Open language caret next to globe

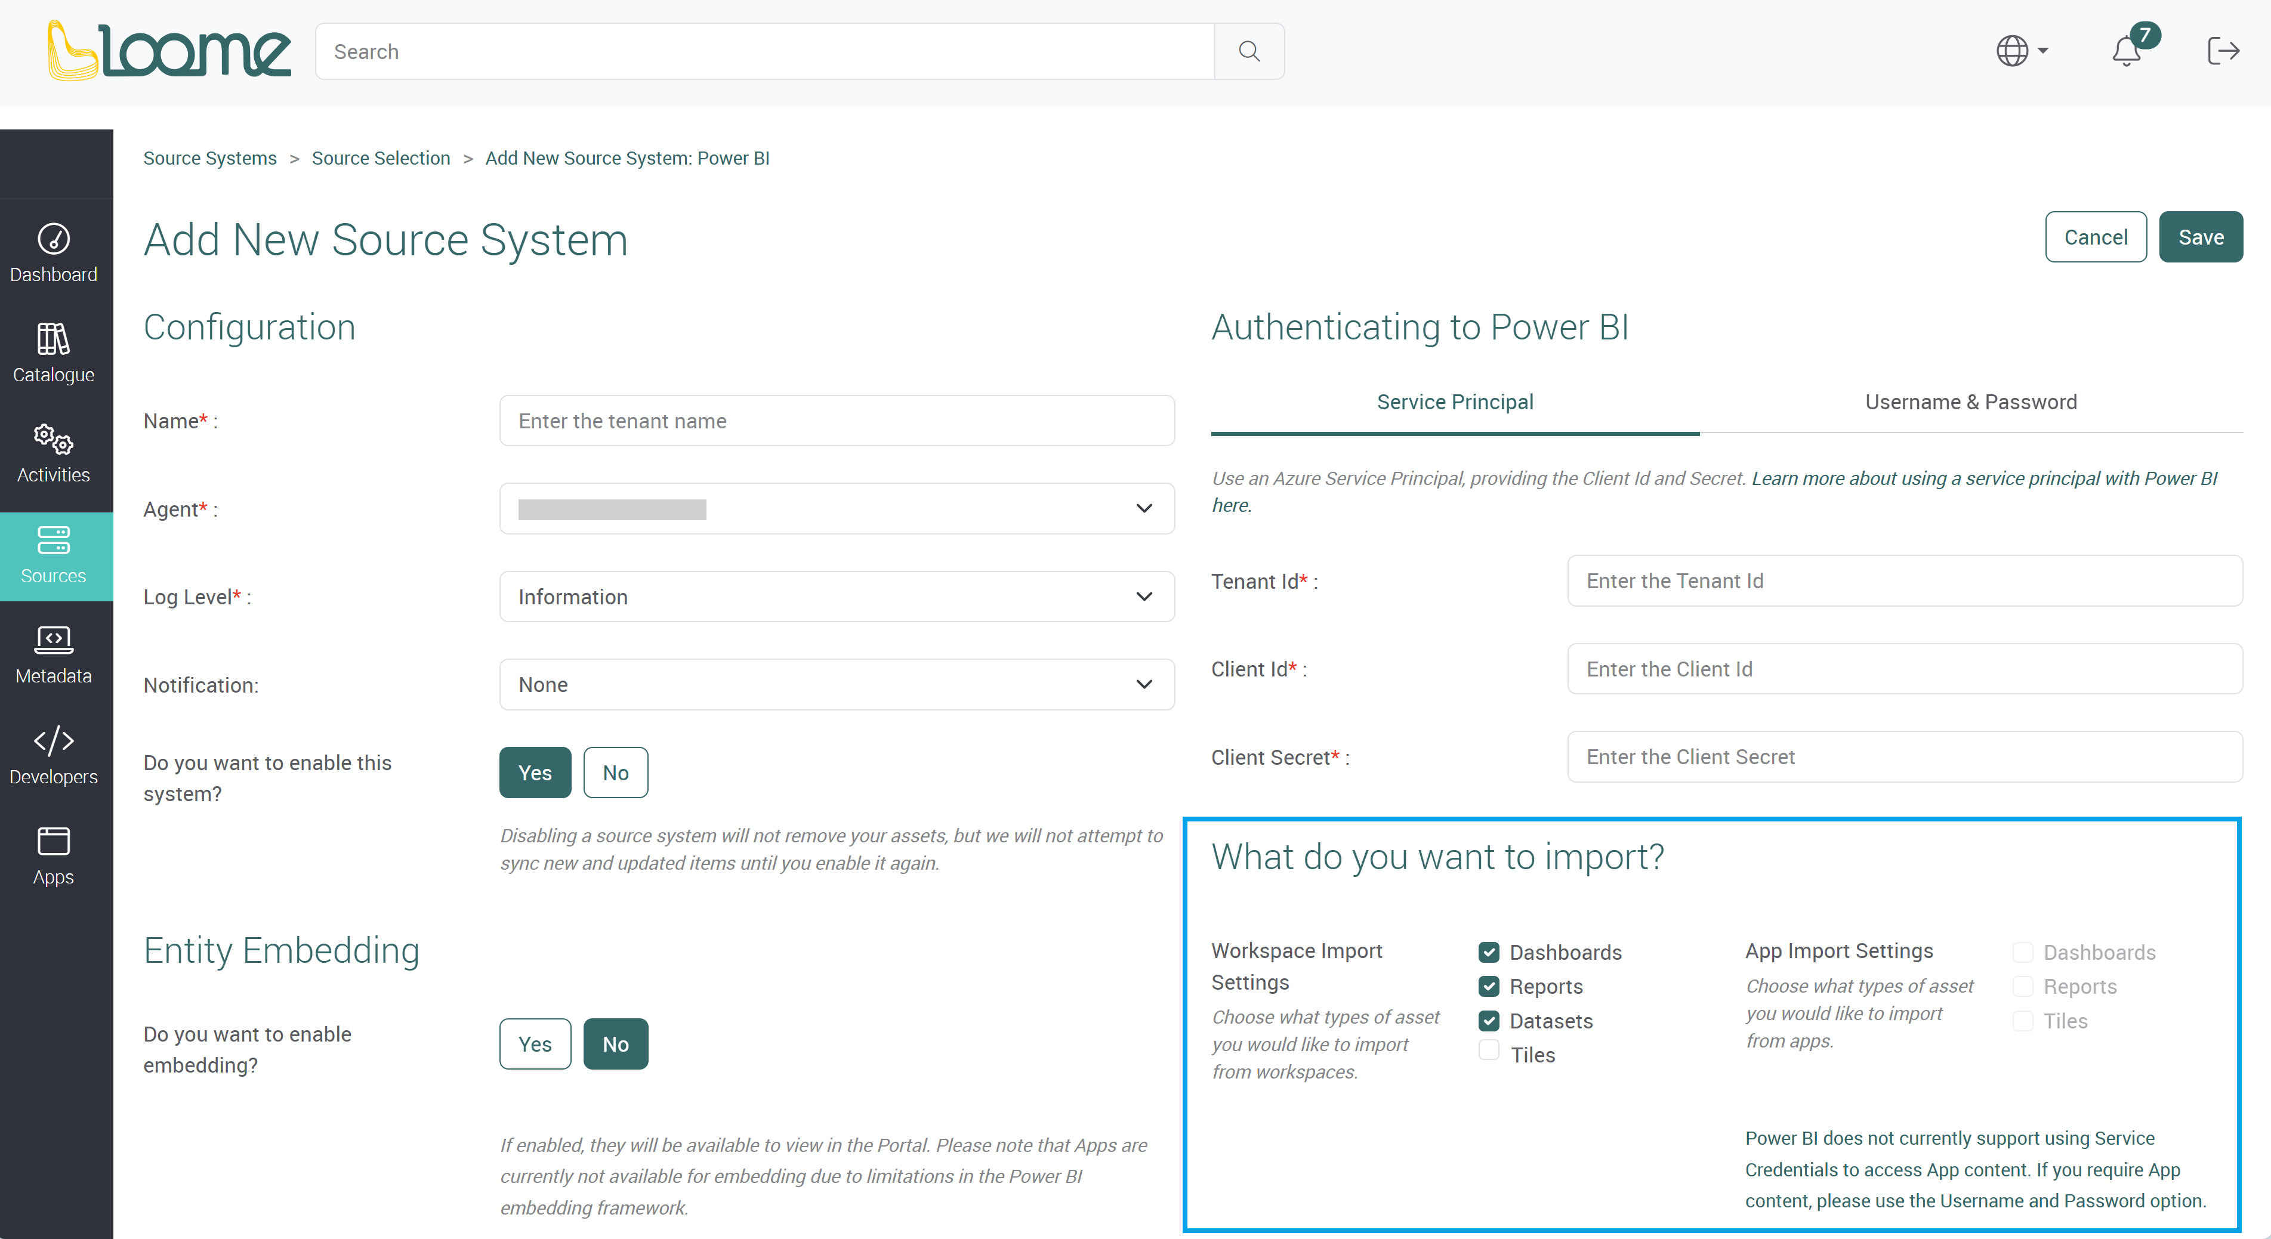[2042, 51]
